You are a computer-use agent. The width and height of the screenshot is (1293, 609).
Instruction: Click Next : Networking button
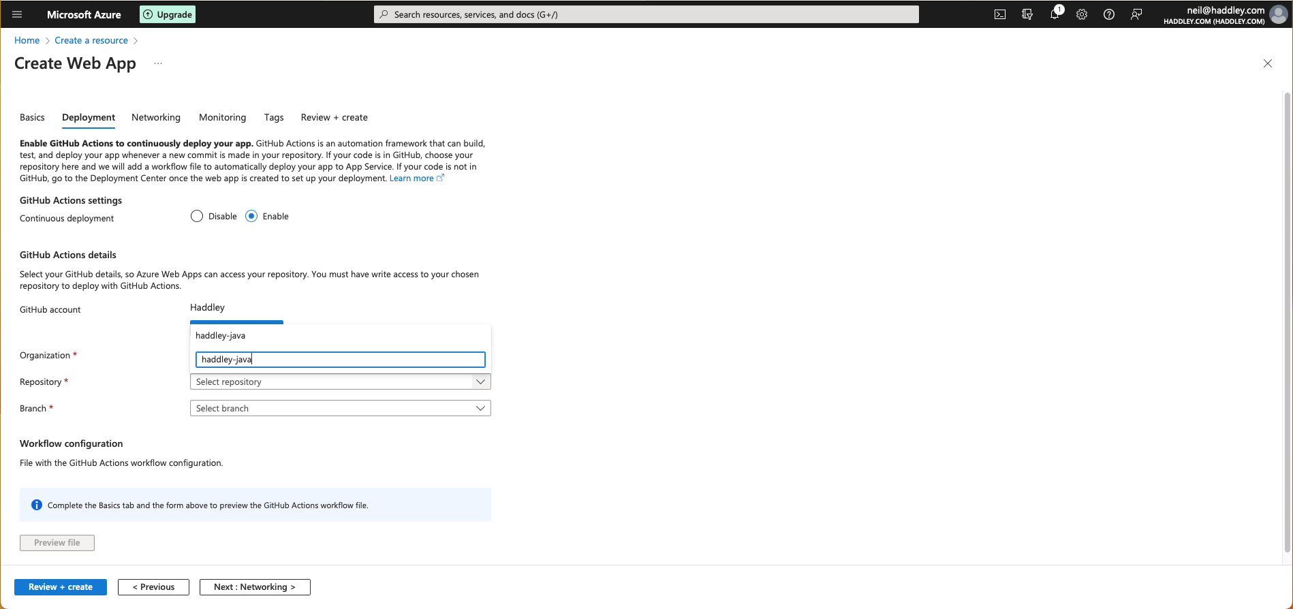(x=255, y=587)
